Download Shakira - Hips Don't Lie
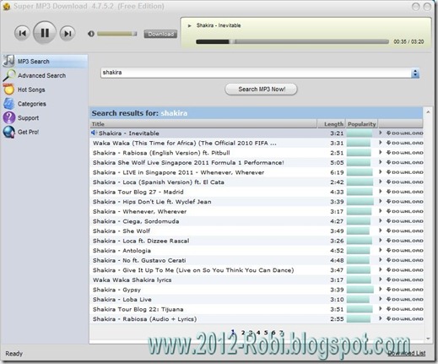The height and width of the screenshot is (364, 438). point(404,202)
